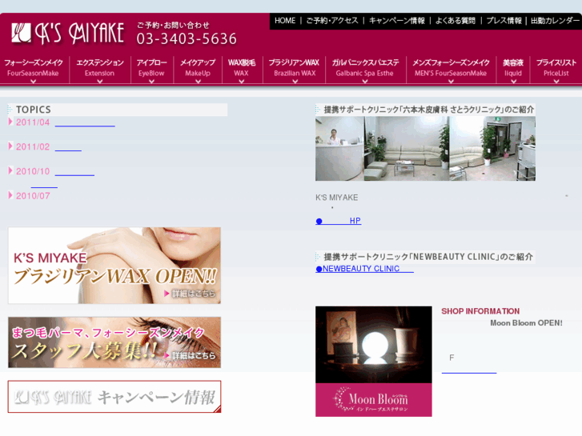Viewport: 582px width, 436px height.
Task: Click the phone number 03-3403-5636
Action: pyautogui.click(x=187, y=39)
